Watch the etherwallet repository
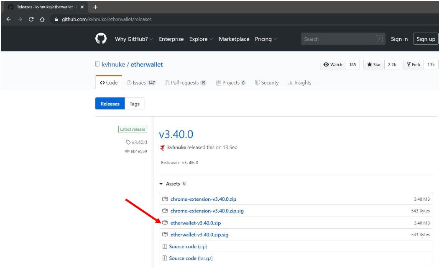The width and height of the screenshot is (439, 268). [x=333, y=64]
